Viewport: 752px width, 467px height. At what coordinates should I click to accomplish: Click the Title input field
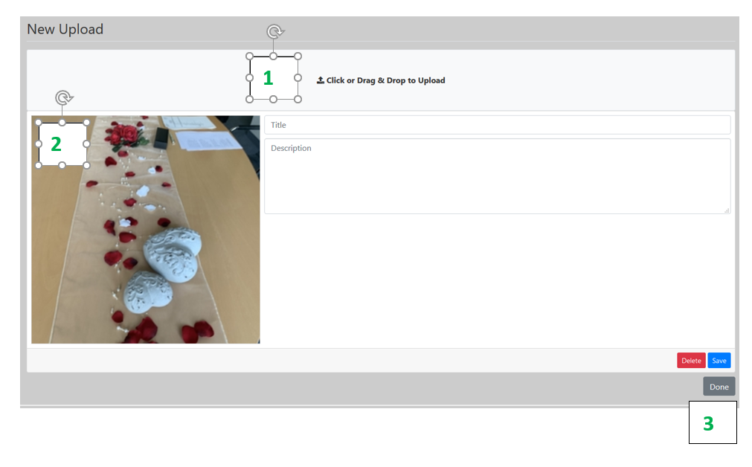(x=498, y=125)
